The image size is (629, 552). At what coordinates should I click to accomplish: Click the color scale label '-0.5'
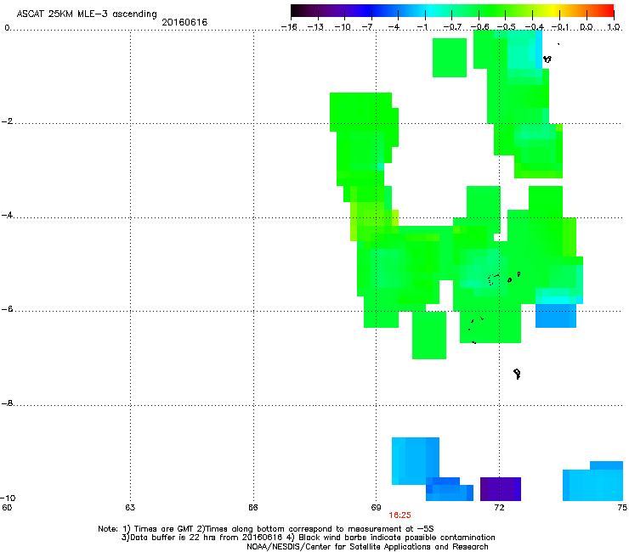coord(507,27)
